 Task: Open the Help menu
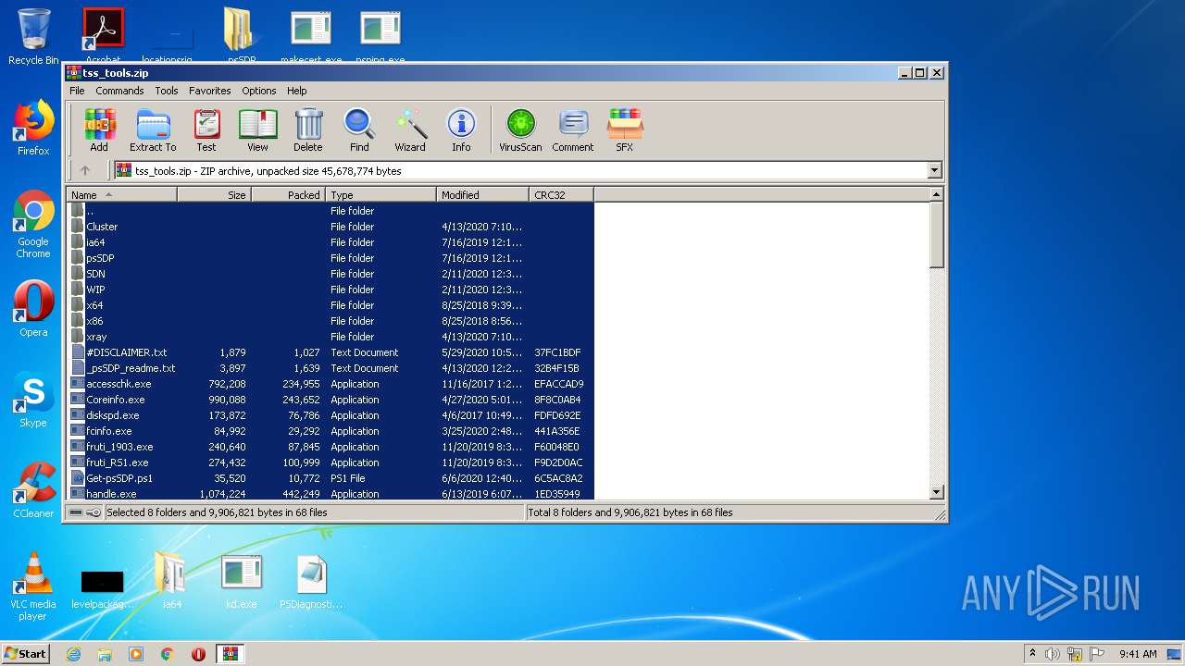point(296,91)
